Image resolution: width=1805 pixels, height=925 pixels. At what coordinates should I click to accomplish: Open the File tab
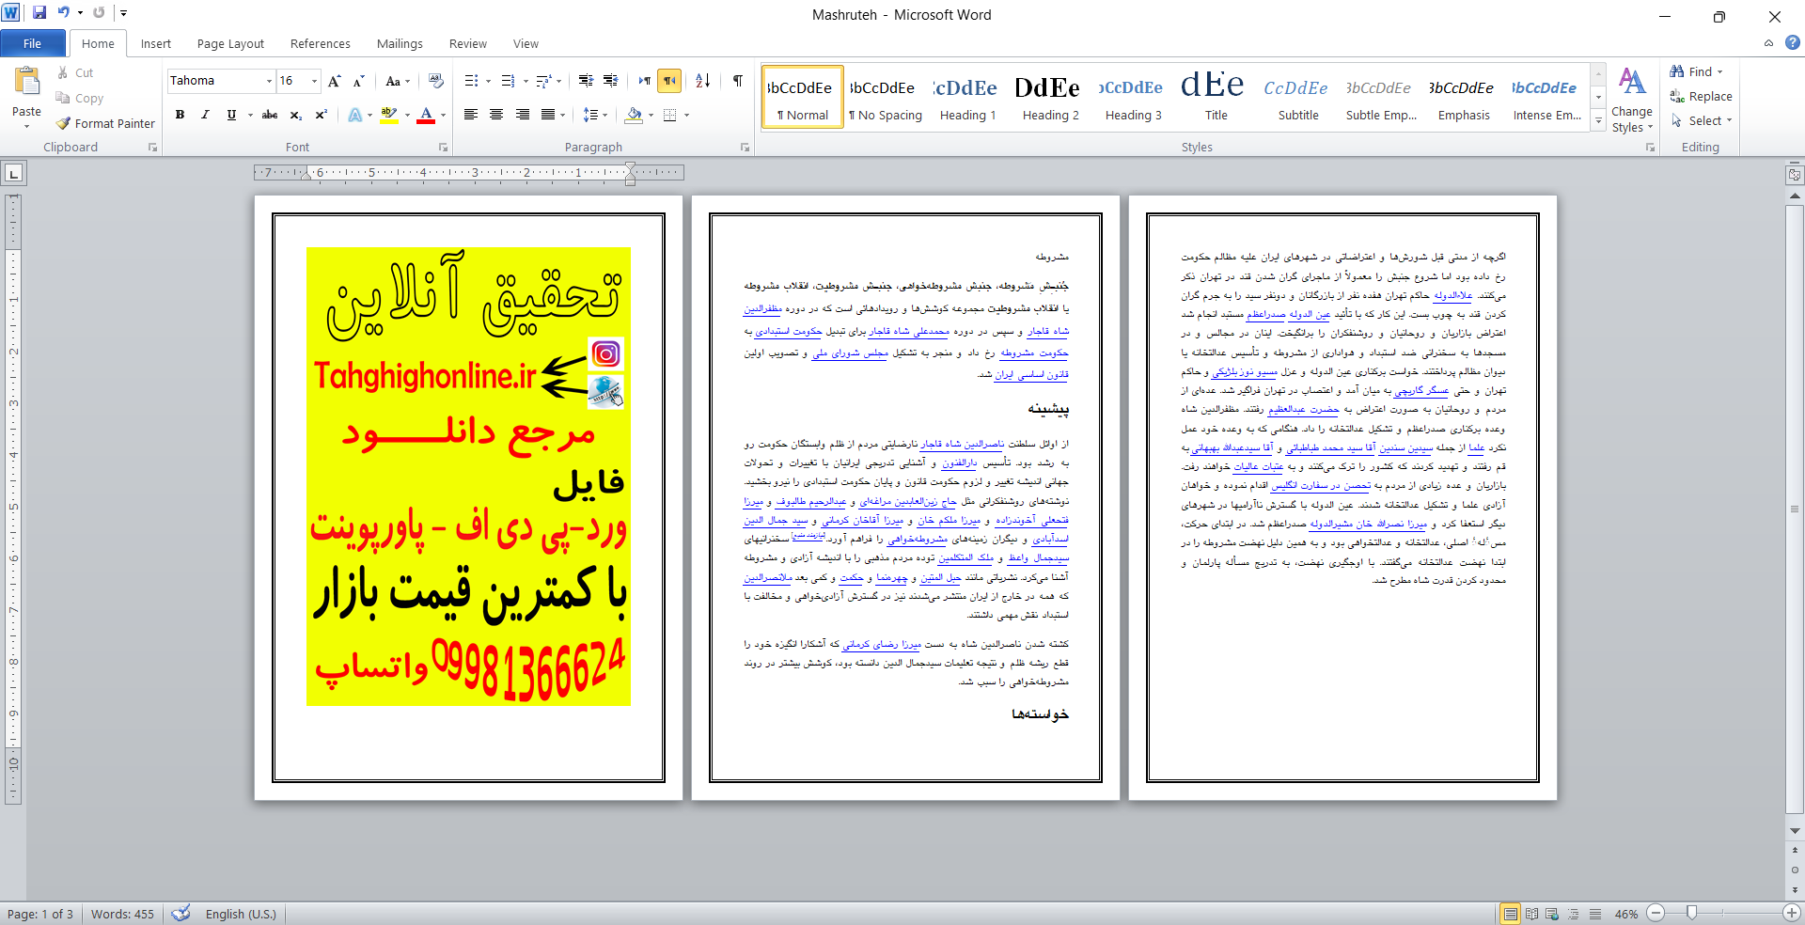coord(32,43)
